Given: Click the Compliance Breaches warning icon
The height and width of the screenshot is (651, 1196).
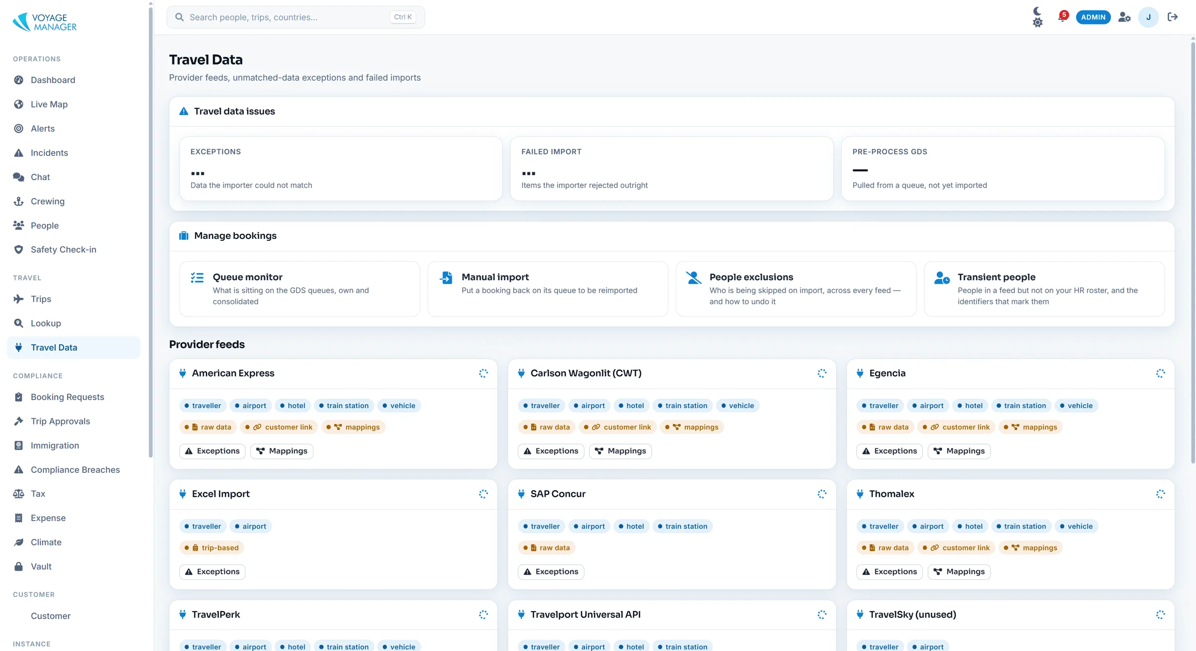Looking at the screenshot, I should 18,469.
